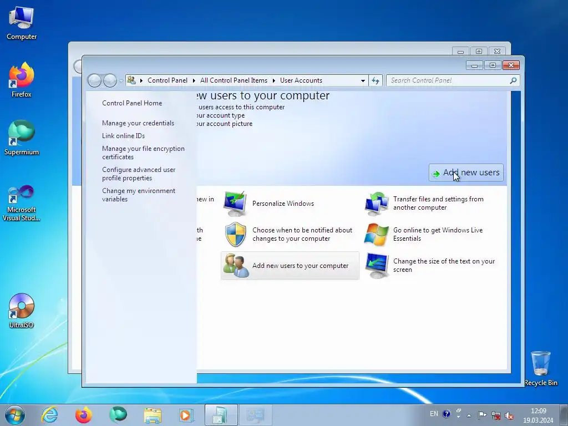Show hidden tray icons
The width and height of the screenshot is (568, 426).
469,415
